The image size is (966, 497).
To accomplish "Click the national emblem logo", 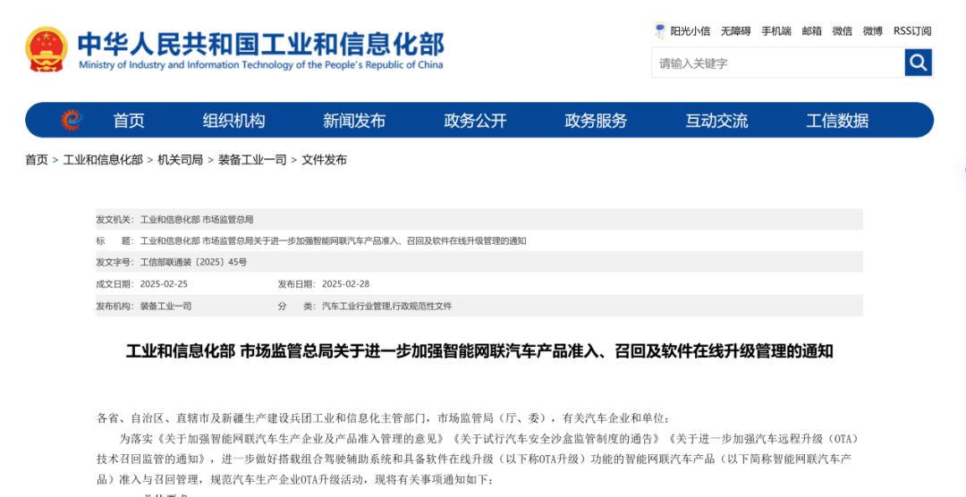I will pyautogui.click(x=46, y=49).
